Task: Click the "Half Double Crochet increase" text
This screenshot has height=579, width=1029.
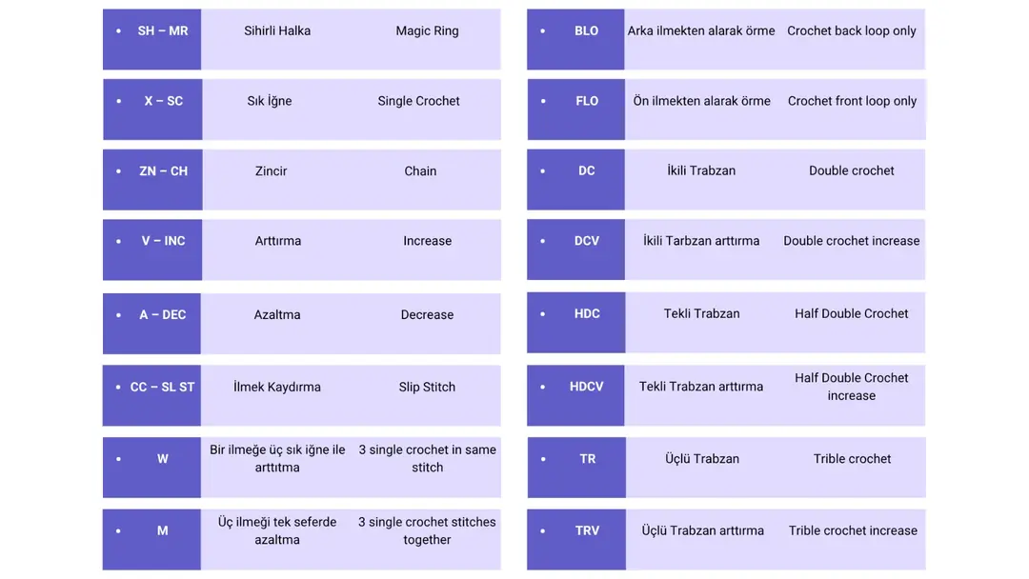Action: point(852,387)
